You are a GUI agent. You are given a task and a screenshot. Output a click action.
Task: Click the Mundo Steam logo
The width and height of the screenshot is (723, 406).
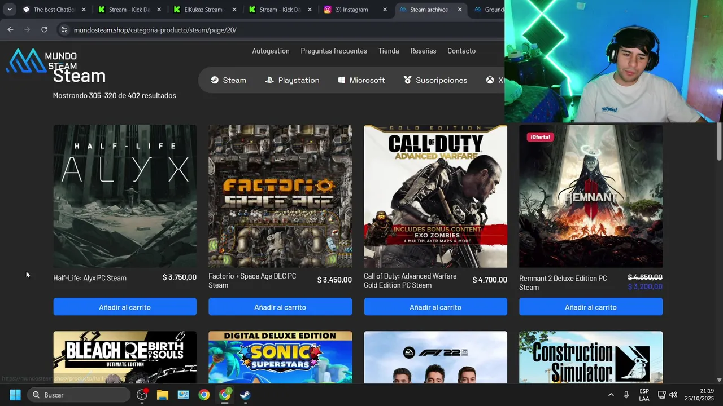click(41, 60)
